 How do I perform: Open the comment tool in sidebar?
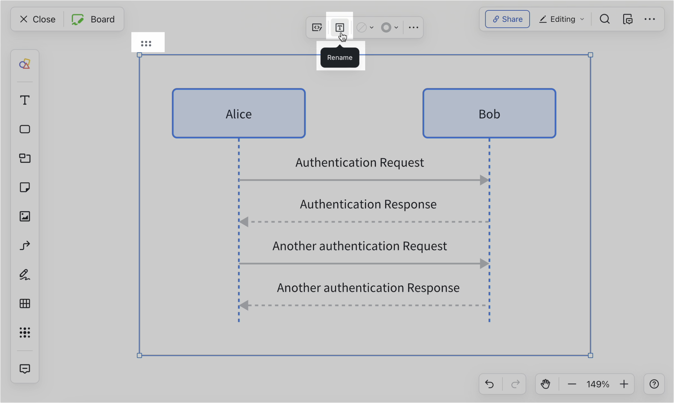(25, 369)
